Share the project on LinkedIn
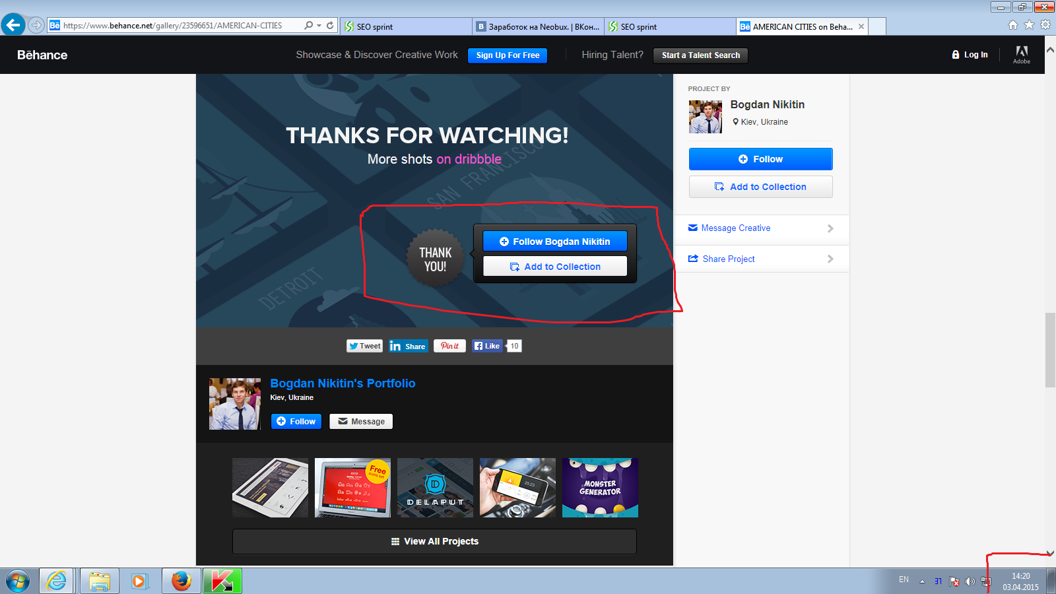The width and height of the screenshot is (1056, 594). [x=409, y=346]
